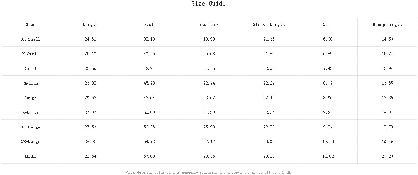Select the XX-Small size row label

point(31,39)
